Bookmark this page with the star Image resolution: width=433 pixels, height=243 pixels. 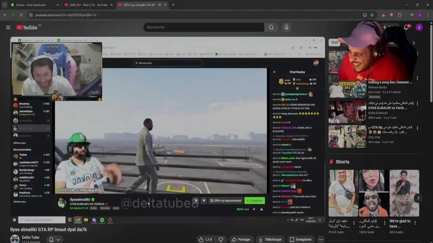(x=372, y=15)
